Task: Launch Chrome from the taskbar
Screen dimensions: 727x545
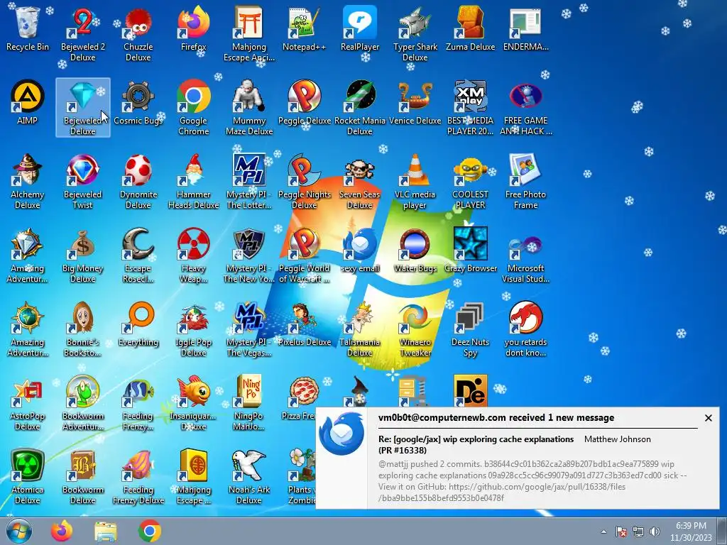Action: pos(149,531)
